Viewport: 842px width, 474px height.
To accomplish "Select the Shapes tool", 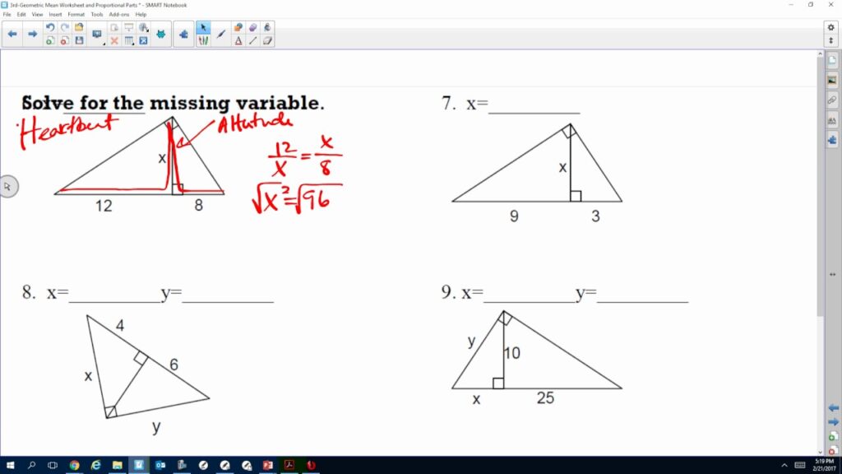I will click(238, 27).
